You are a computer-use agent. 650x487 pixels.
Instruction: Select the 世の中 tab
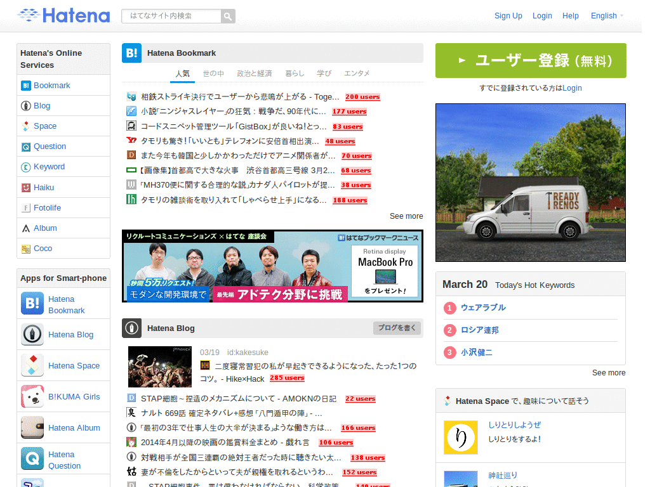tap(213, 74)
